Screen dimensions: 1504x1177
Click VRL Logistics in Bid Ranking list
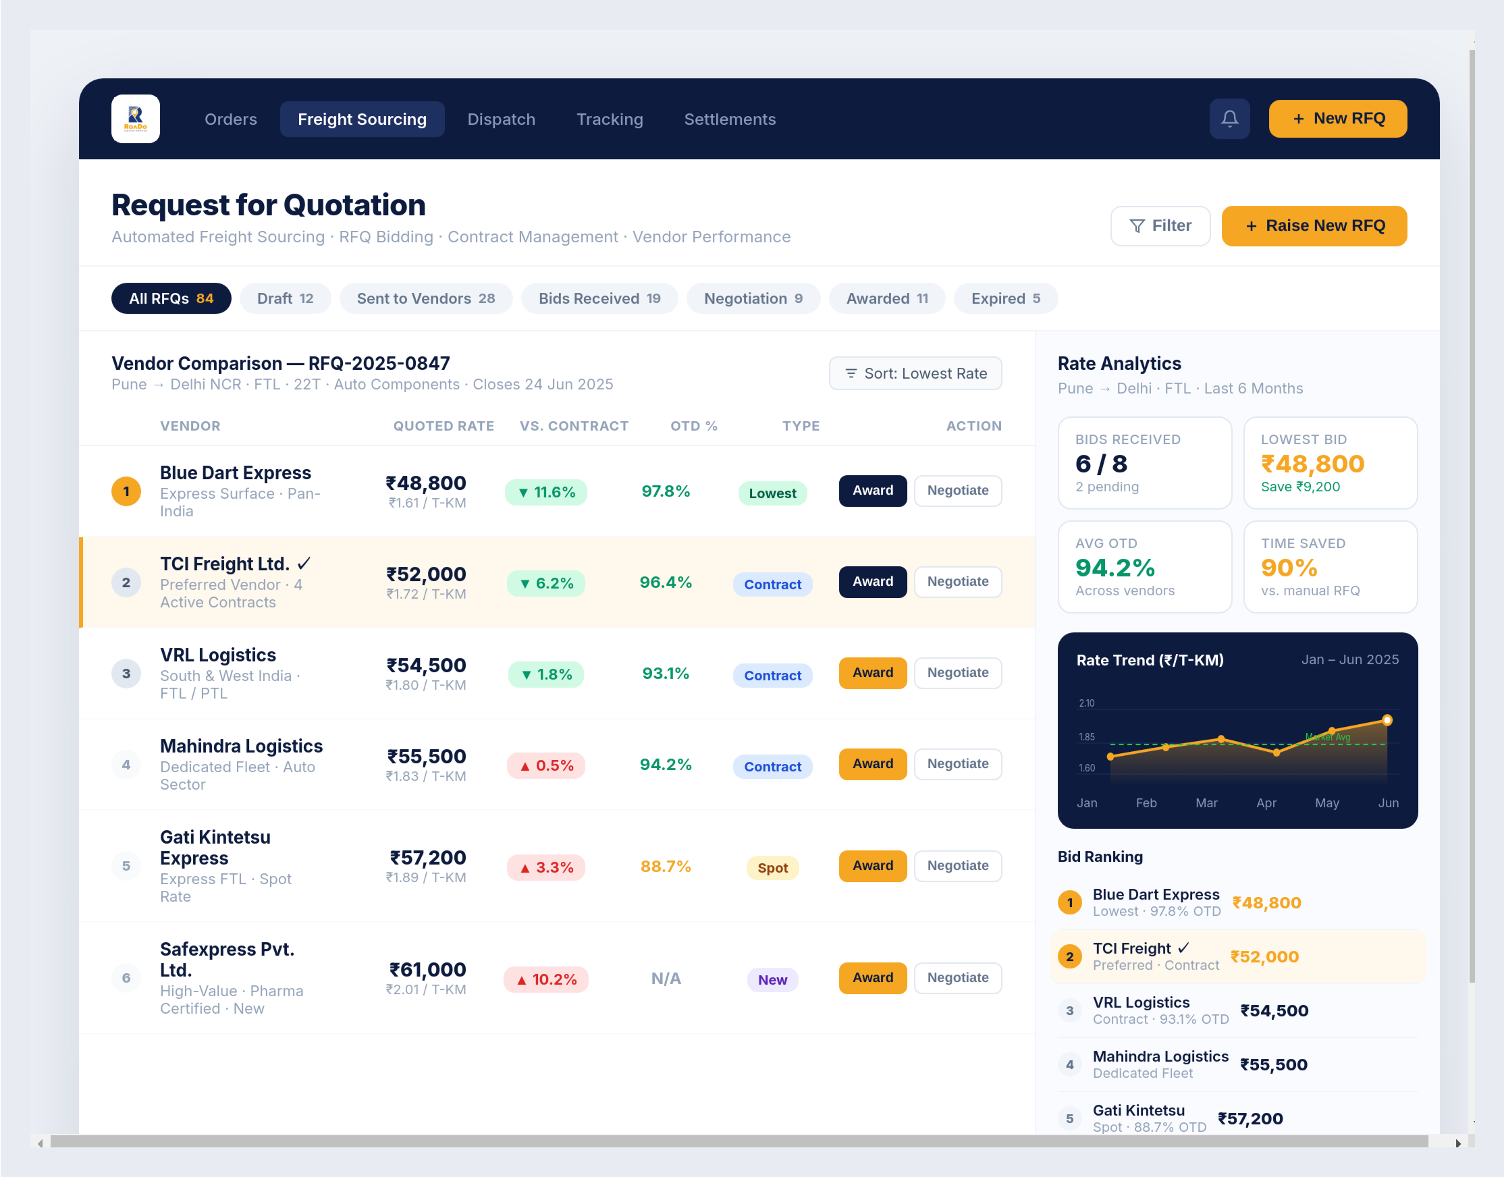tap(1237, 1010)
